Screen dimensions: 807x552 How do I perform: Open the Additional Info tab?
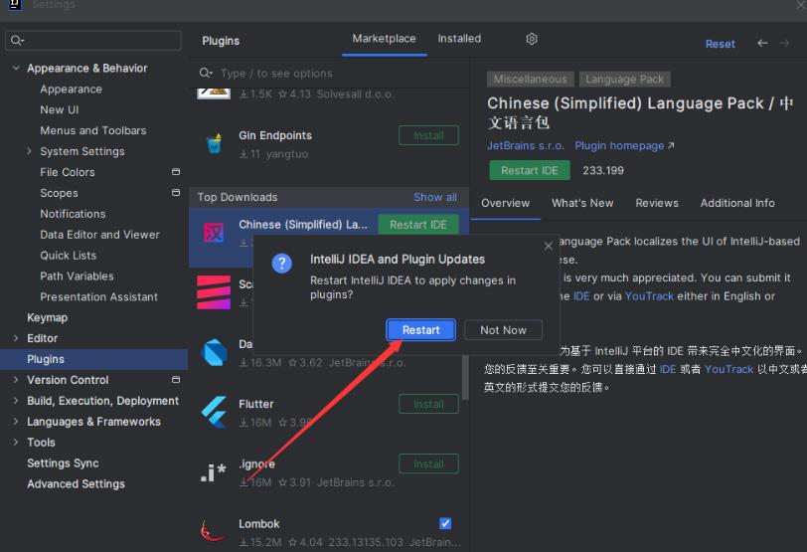737,203
